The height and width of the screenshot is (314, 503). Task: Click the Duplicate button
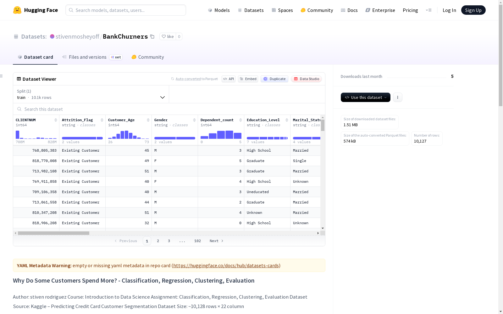(274, 79)
